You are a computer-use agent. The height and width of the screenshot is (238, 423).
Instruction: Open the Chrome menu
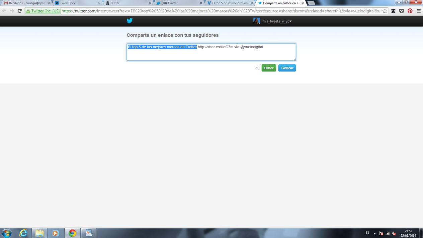point(419,11)
